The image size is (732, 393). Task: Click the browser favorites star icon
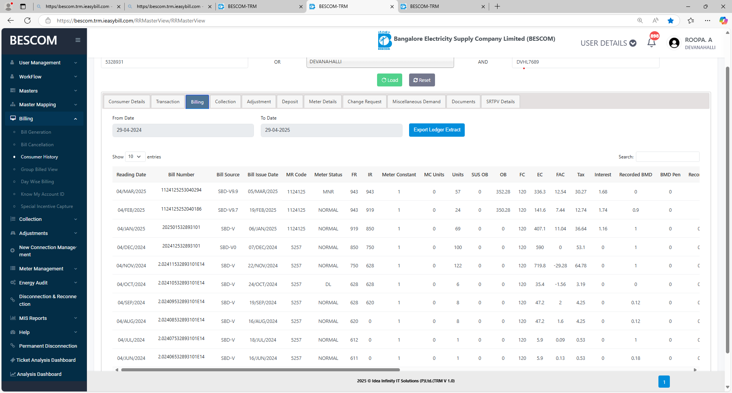tap(671, 21)
